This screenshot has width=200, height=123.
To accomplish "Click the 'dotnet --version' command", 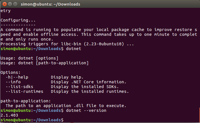I will pos(86,110).
